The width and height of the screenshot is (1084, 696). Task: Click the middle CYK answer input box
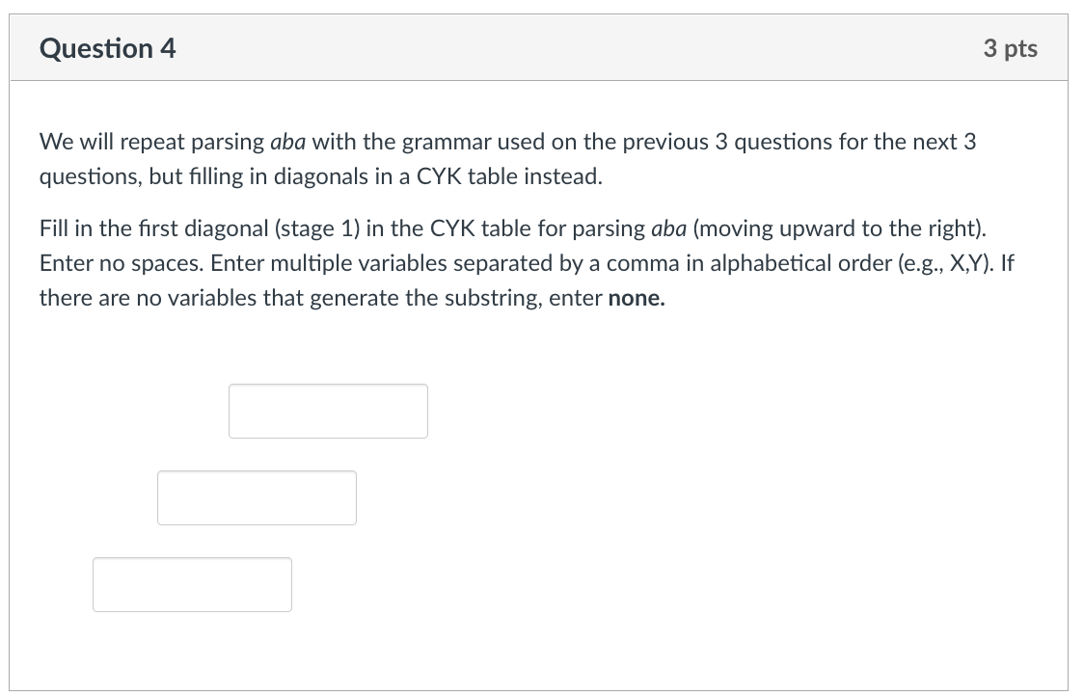click(257, 497)
